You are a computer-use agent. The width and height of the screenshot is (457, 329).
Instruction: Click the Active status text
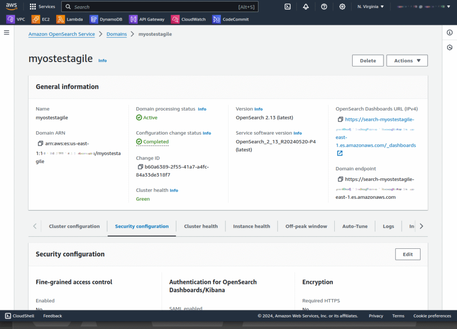(150, 118)
